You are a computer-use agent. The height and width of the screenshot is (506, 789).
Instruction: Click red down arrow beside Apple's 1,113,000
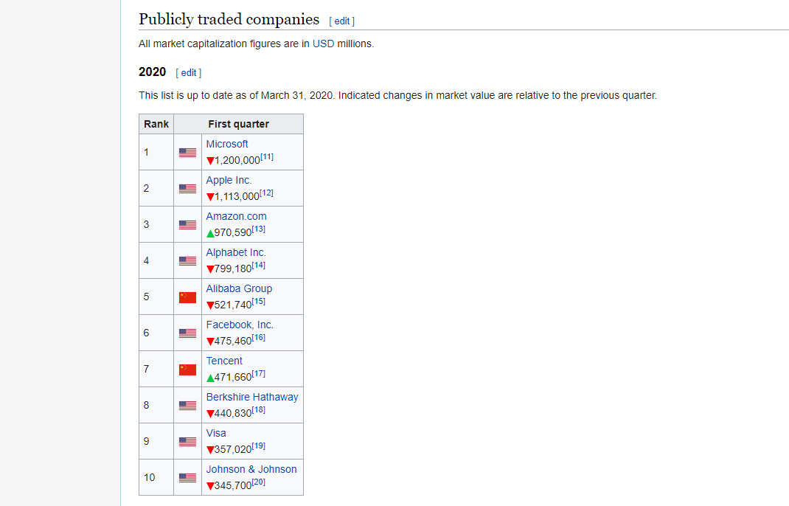click(210, 198)
